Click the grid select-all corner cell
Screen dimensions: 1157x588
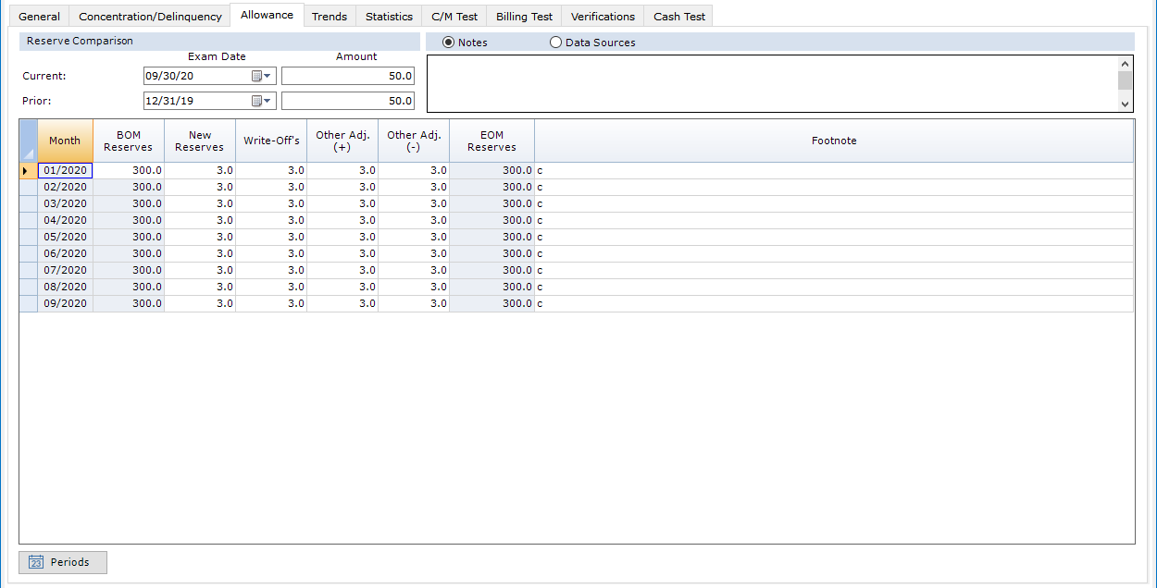pos(28,141)
